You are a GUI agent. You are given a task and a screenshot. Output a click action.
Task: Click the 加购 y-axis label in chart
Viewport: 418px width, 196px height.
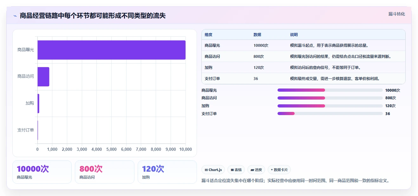coord(30,103)
